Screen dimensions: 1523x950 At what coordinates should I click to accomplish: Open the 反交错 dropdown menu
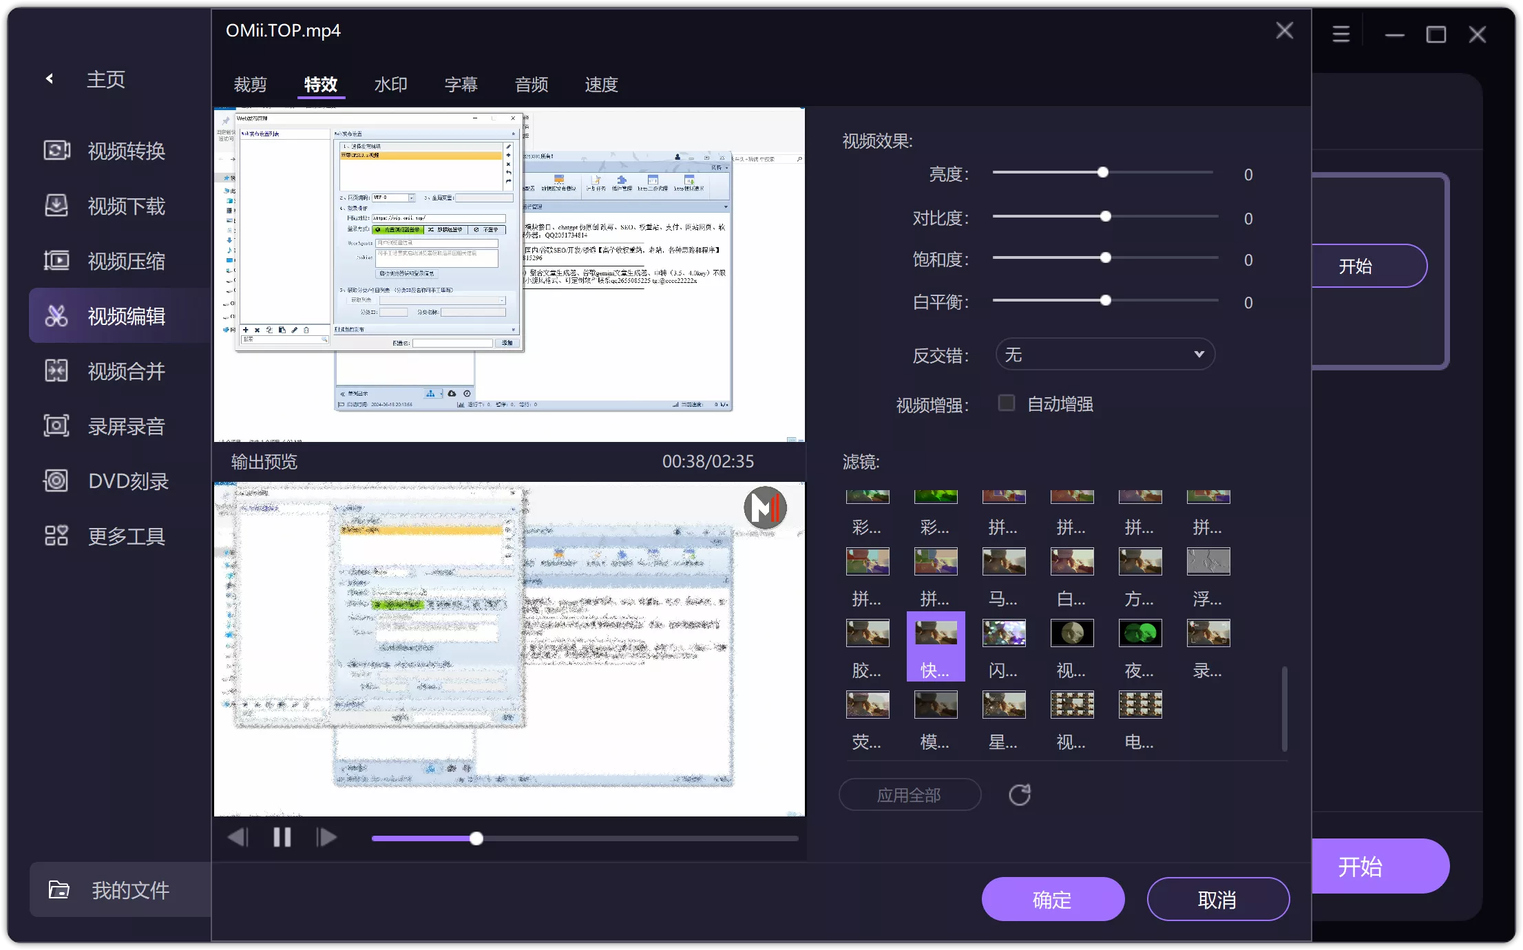(x=1105, y=354)
